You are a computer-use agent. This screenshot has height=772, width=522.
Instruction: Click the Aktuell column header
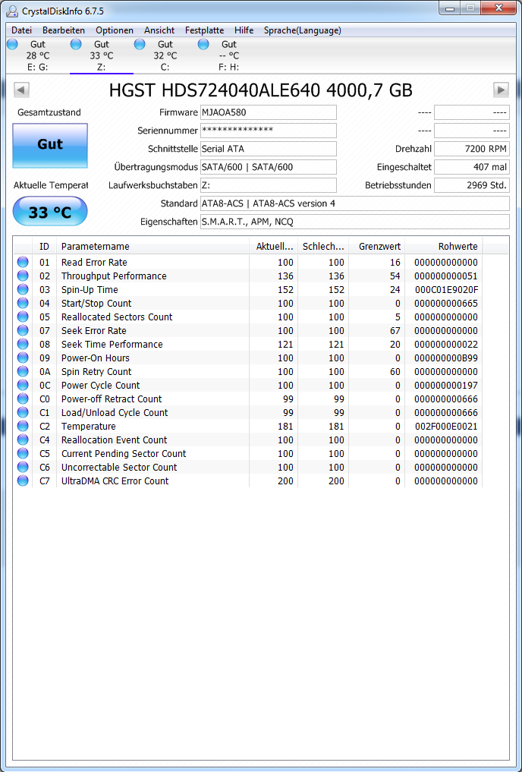click(x=273, y=246)
